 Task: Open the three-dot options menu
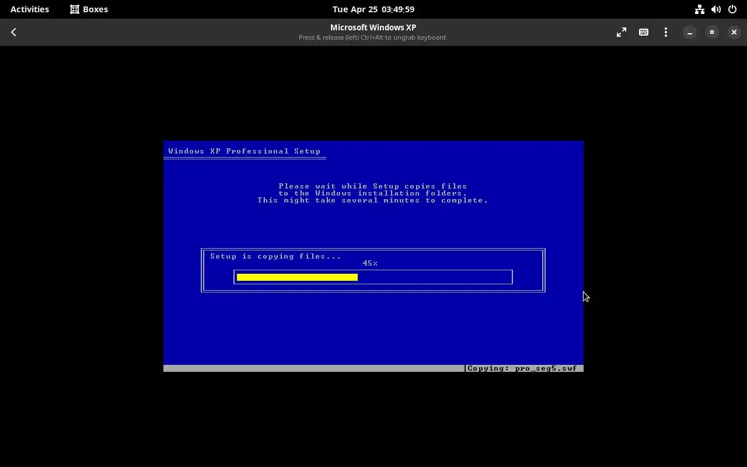(666, 32)
